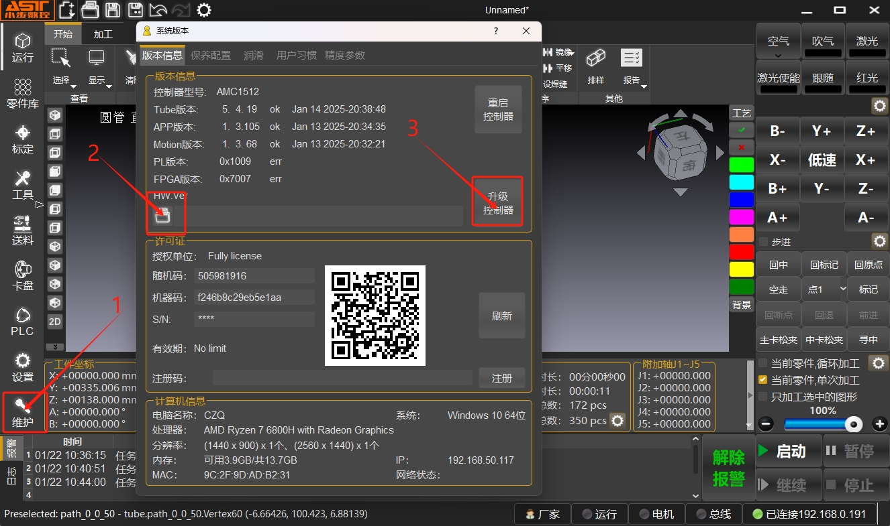Open the 维护 maintenance sidebar icon
The image size is (890, 526).
(23, 413)
